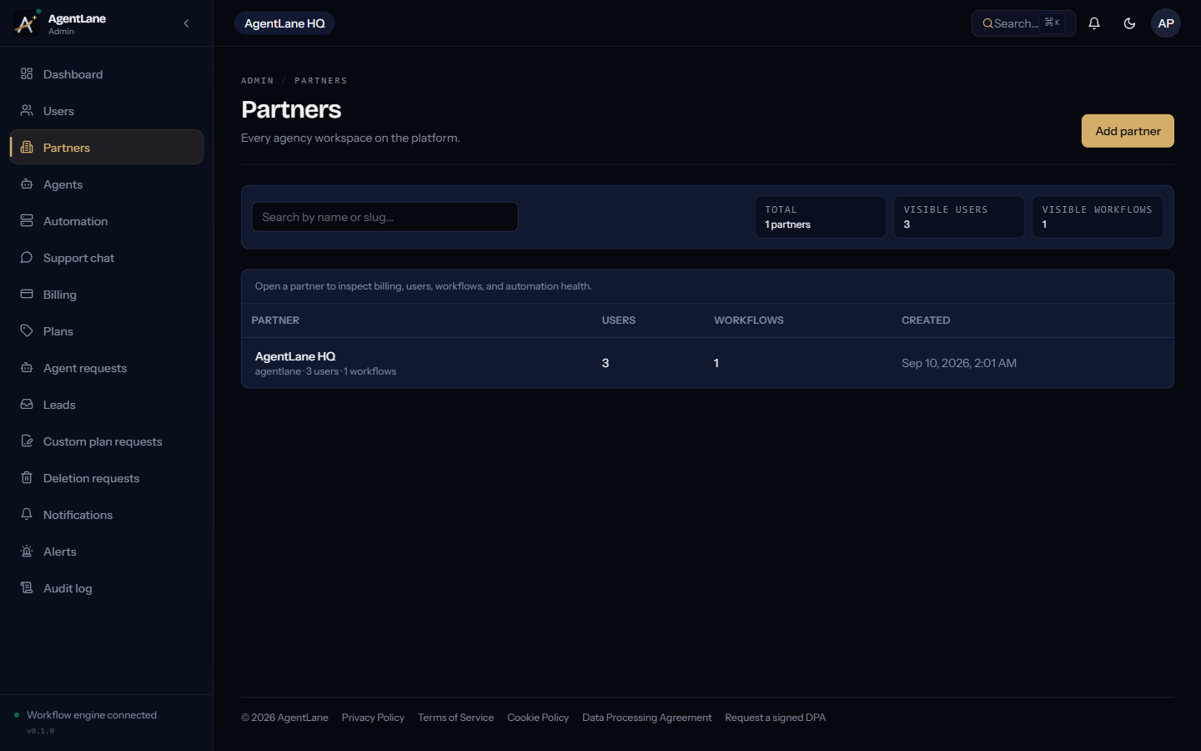Open Support chat sidebar item

pos(107,258)
